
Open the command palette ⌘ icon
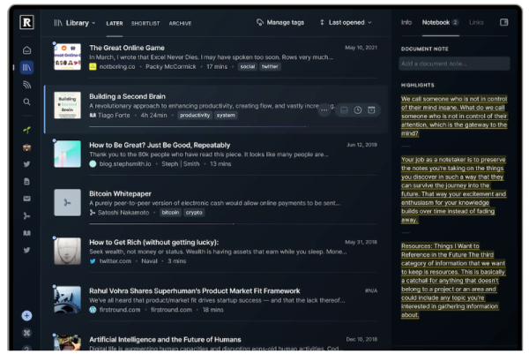click(27, 333)
